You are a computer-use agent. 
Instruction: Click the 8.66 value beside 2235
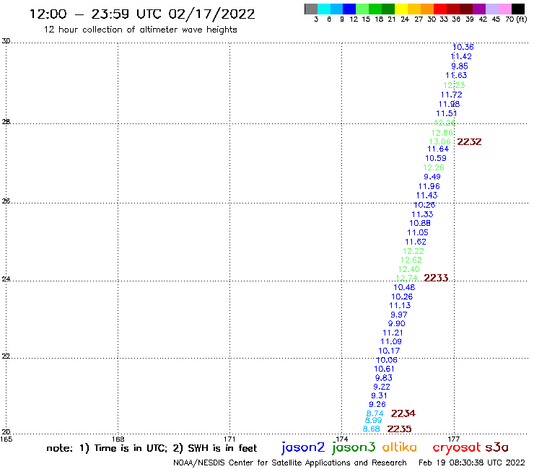371,429
